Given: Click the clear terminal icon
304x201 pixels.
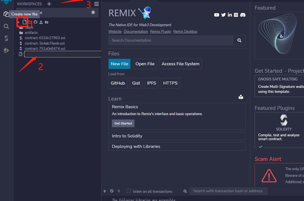Looking at the screenshot, I should pyautogui.click(x=112, y=191).
